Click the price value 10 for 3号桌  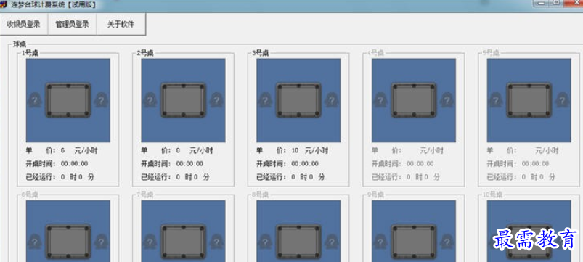click(x=295, y=150)
